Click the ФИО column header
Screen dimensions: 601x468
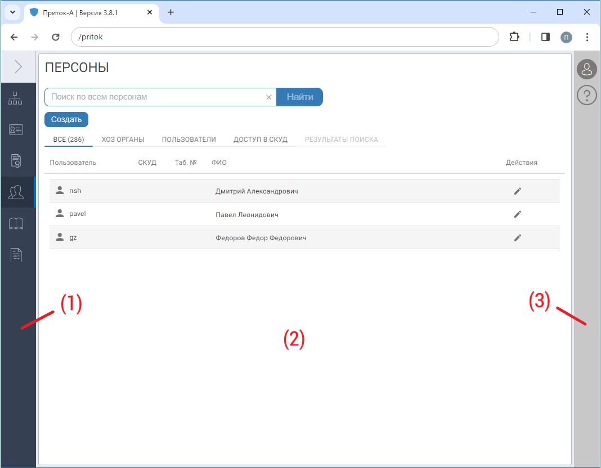click(x=219, y=163)
